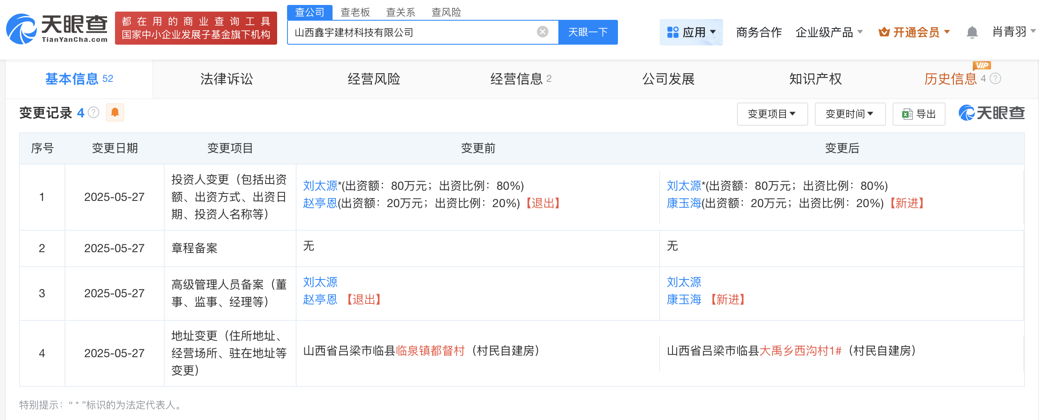Click the orange change-record alert bell
Image resolution: width=1039 pixels, height=420 pixels.
click(115, 112)
